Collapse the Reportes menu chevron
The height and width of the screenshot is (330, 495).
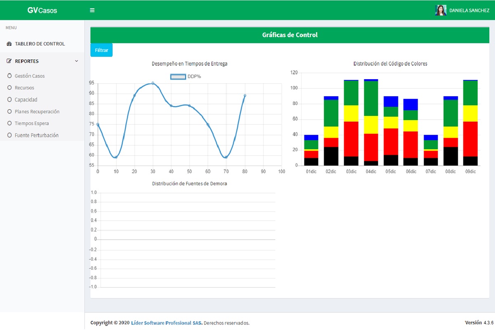76,61
